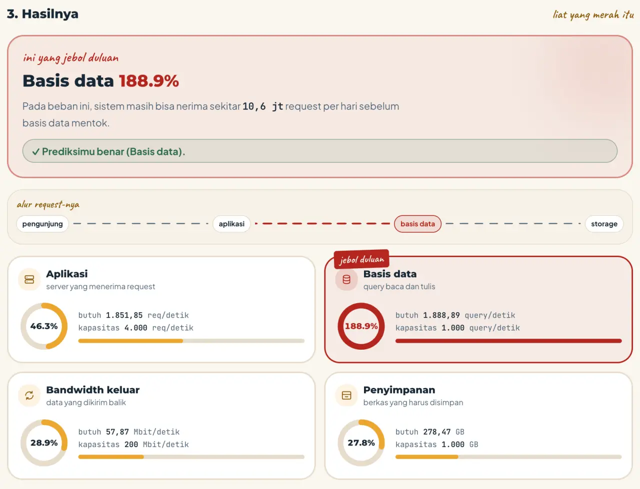Click the '10,6 jt' request value
640x489 pixels.
click(263, 106)
